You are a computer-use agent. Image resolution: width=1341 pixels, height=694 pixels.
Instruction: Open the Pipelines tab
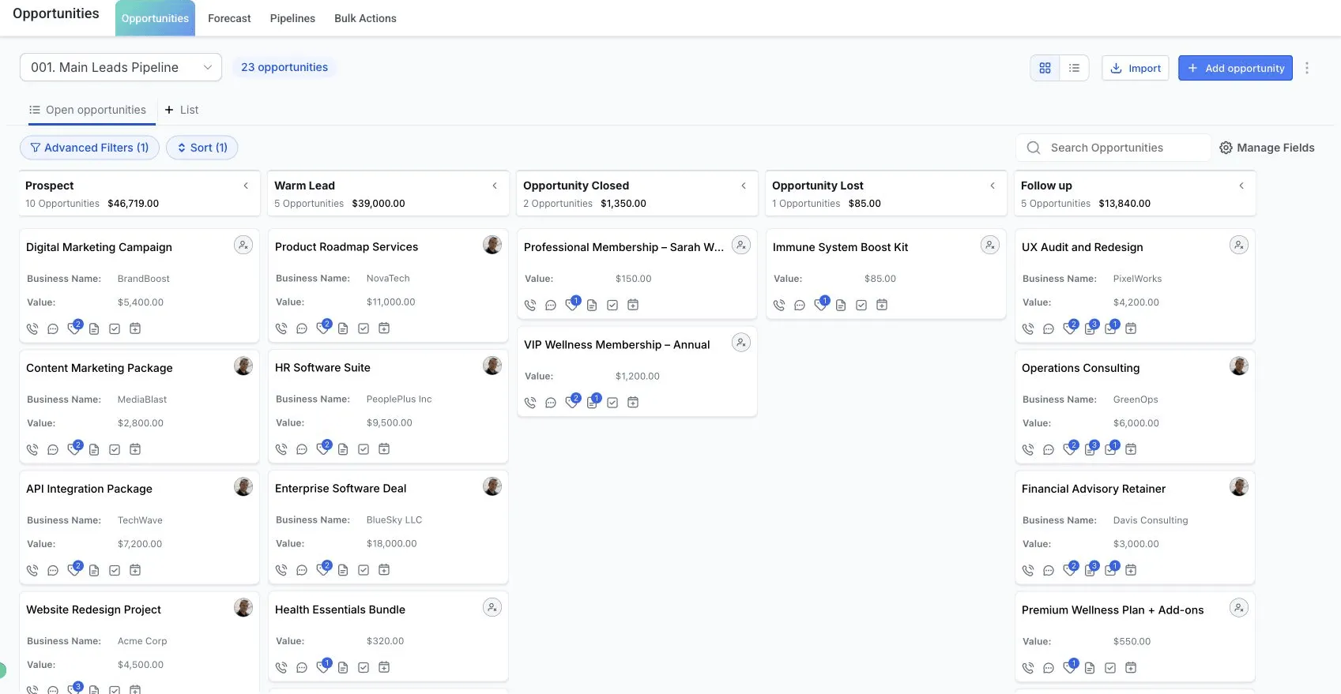pyautogui.click(x=292, y=18)
